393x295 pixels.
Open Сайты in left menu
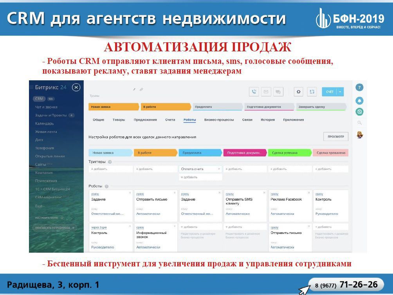click(x=41, y=164)
